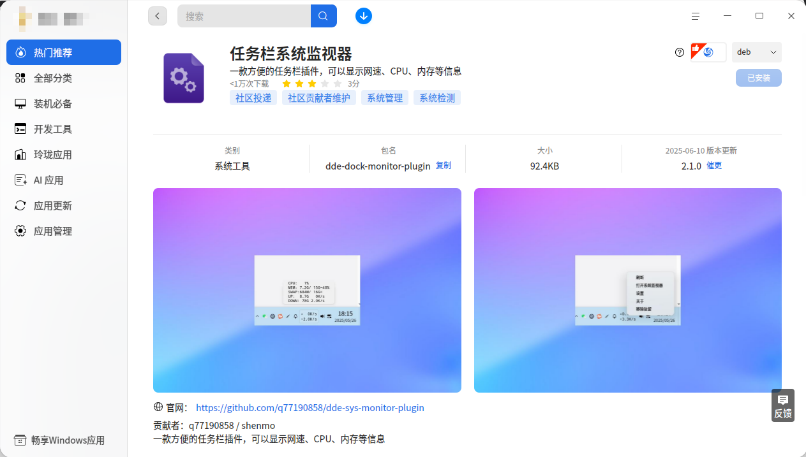Click the blue search magnifier button
This screenshot has height=457, width=806.
pos(324,16)
